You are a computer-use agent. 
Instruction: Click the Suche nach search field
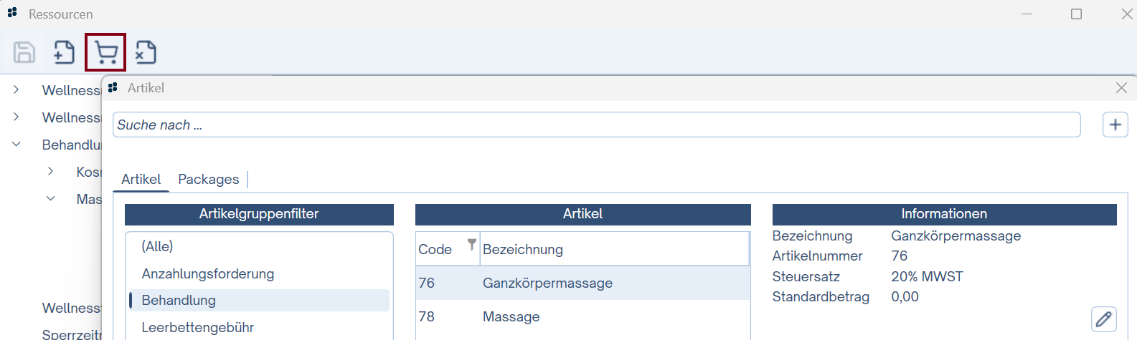click(x=596, y=125)
